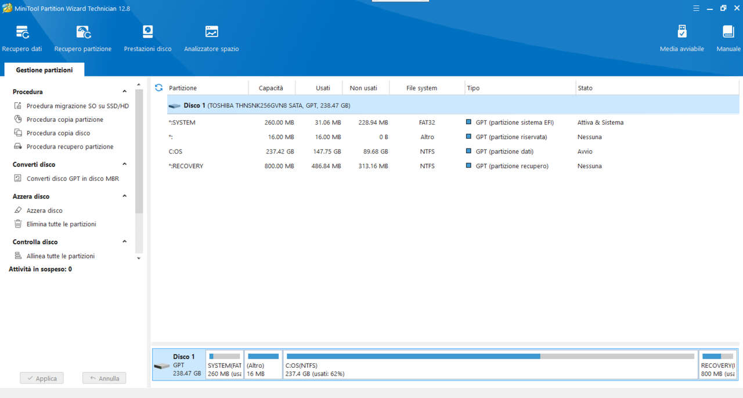Sort by Capacità column header

[x=272, y=88]
